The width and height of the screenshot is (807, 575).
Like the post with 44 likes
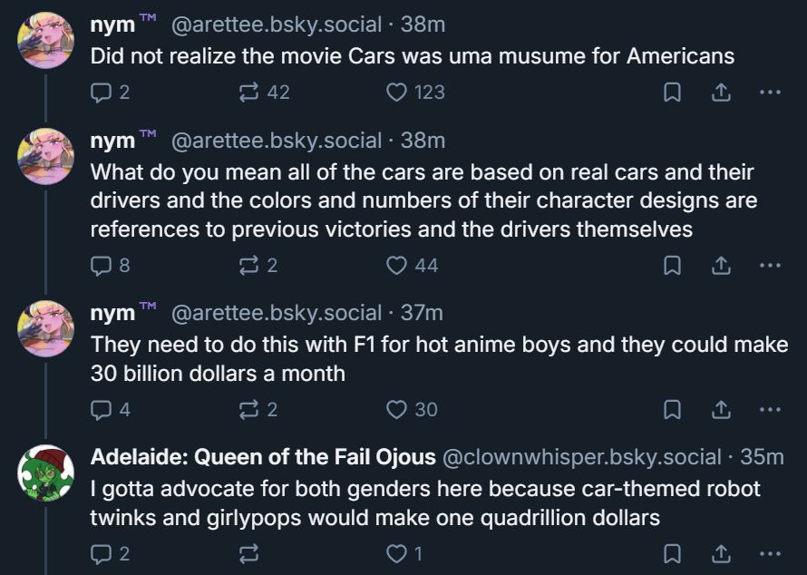pos(396,265)
